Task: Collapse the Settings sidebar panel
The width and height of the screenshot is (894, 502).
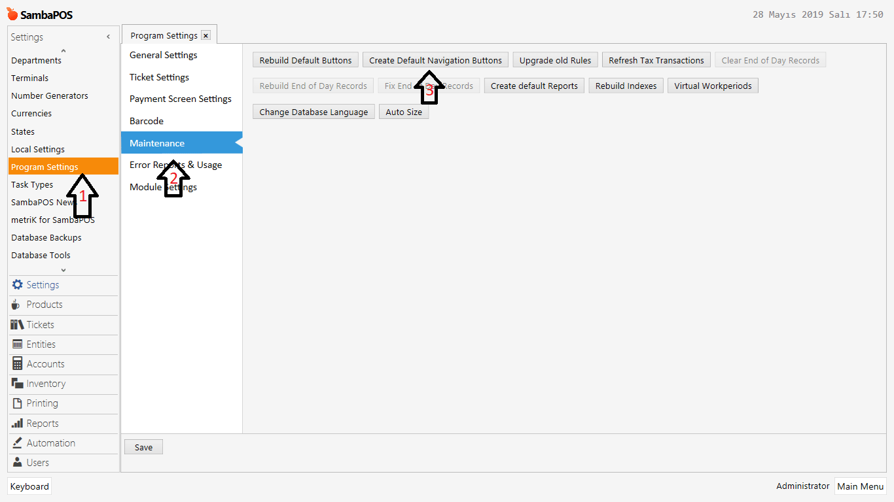Action: tap(108, 37)
